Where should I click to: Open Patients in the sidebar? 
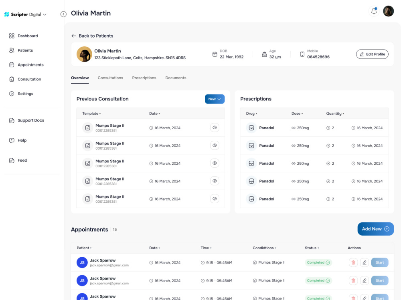click(x=21, y=50)
